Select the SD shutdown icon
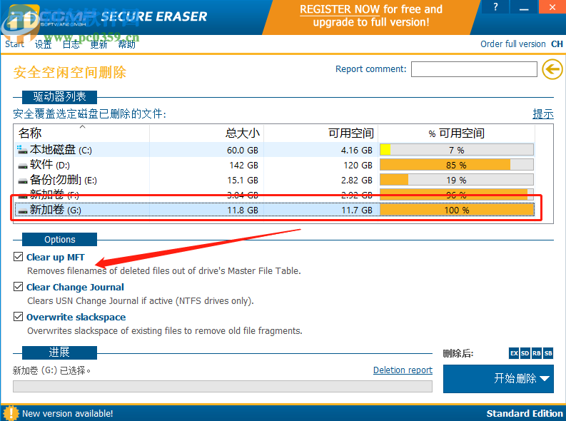The height and width of the screenshot is (421, 566). (525, 353)
